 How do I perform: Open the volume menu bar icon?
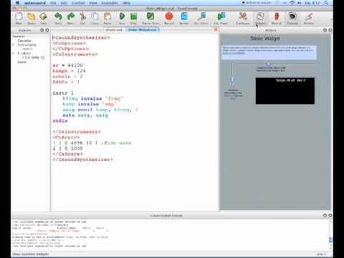(x=300, y=3)
